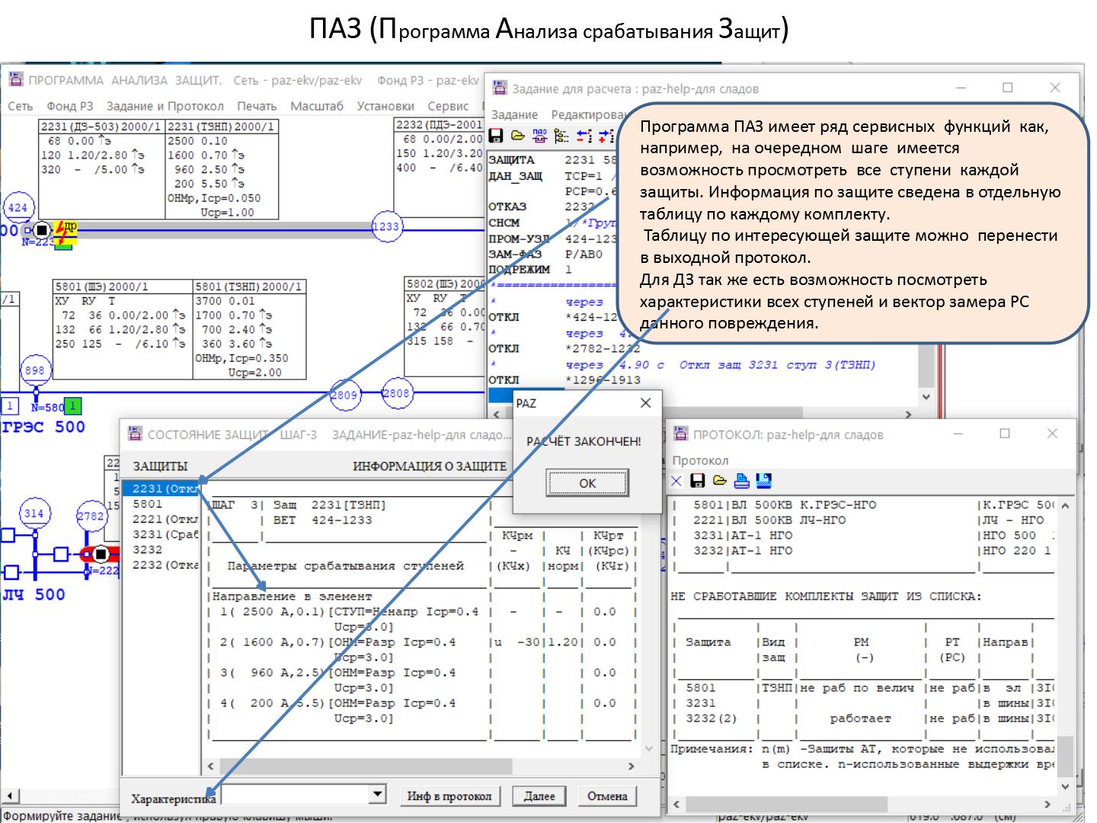This screenshot has width=1097, height=823.
Task: Click the save icon in Задание toolbar
Action: 496,136
